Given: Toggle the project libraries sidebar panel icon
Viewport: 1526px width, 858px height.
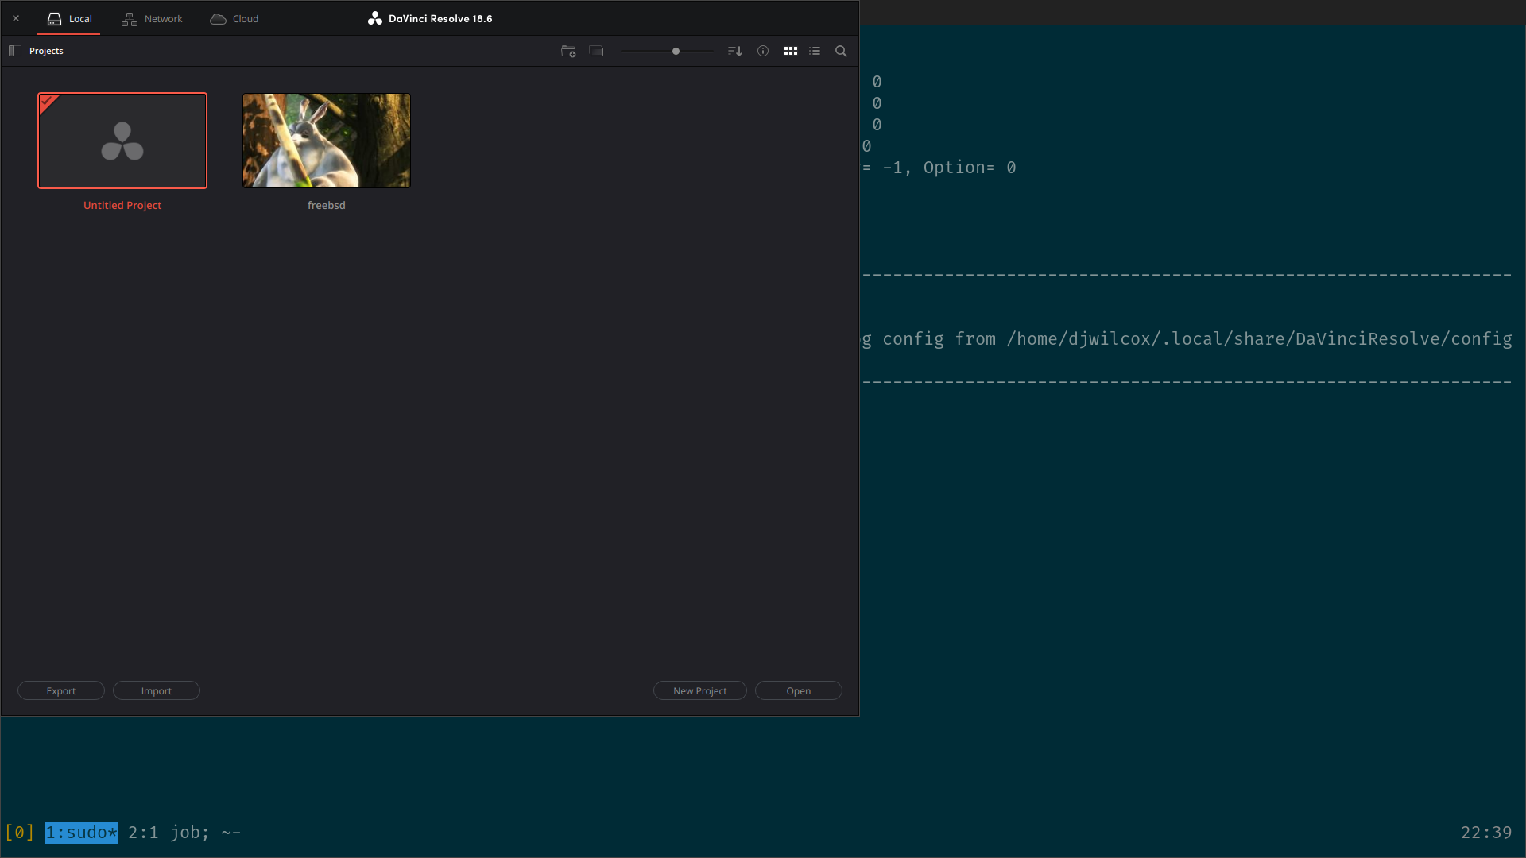Looking at the screenshot, I should pyautogui.click(x=14, y=51).
